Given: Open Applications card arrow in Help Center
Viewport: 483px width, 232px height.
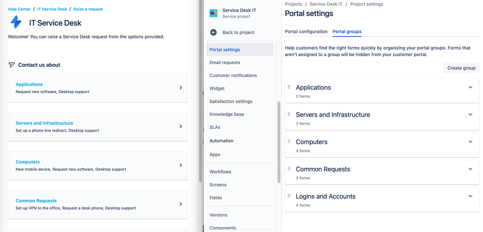Looking at the screenshot, I should tap(181, 88).
